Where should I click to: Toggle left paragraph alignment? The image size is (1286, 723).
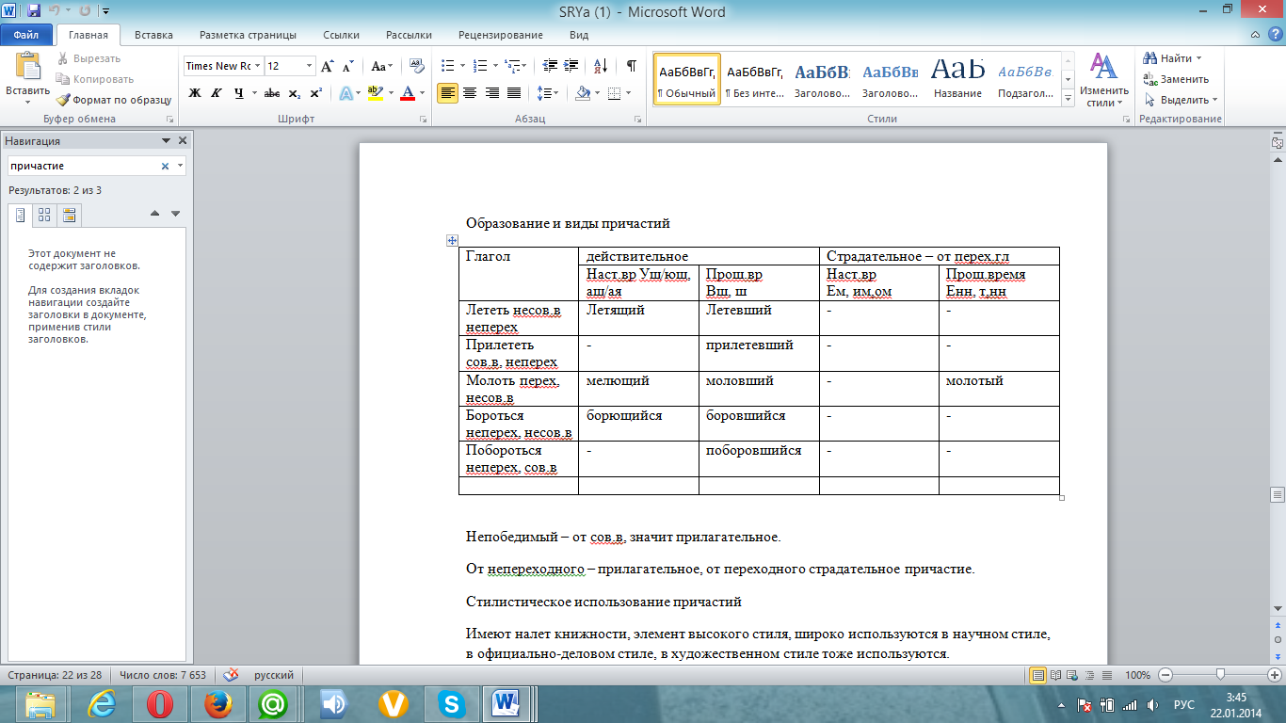447,93
